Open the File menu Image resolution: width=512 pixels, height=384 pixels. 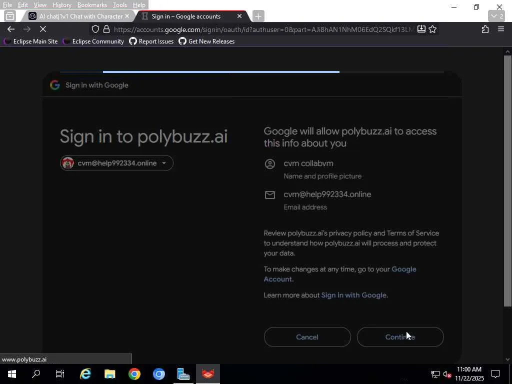pyautogui.click(x=7, y=5)
